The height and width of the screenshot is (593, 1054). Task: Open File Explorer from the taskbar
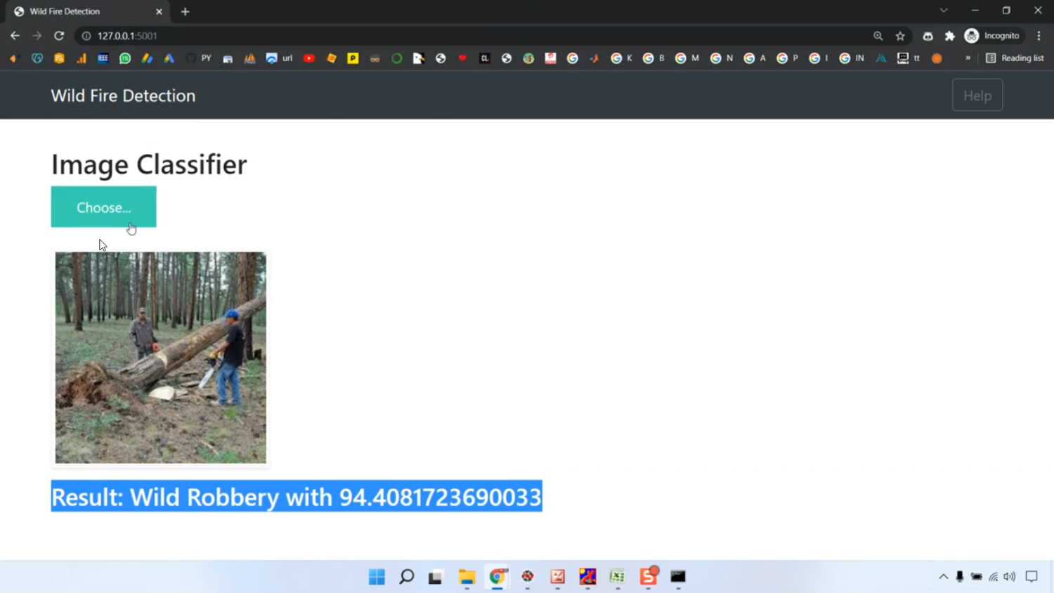467,577
